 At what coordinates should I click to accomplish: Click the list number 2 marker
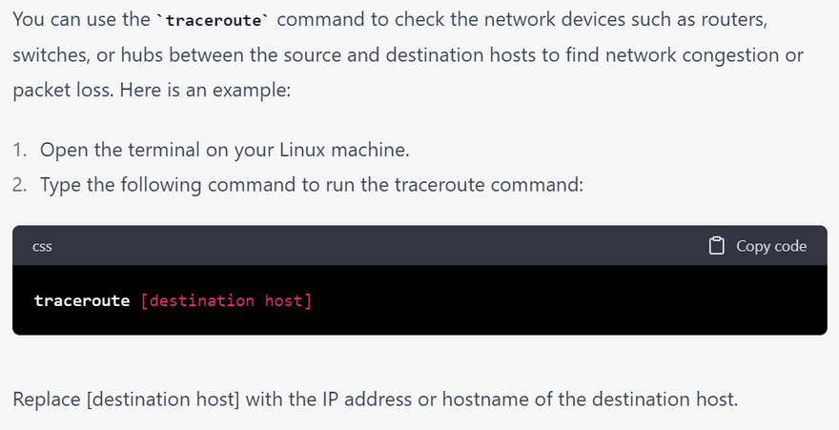point(20,185)
